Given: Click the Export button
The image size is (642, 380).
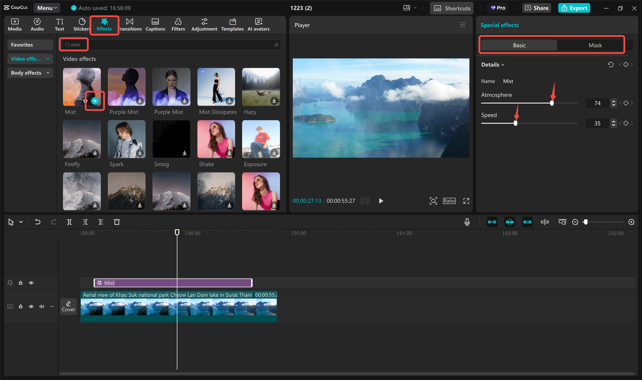Looking at the screenshot, I should click(x=574, y=8).
